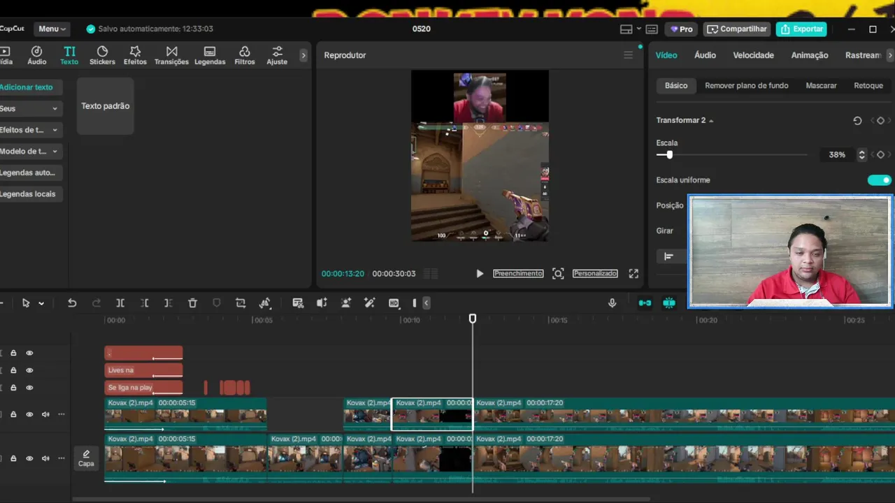This screenshot has height=503, width=895.
Task: Select the Mascarar sub-tab
Action: (x=821, y=85)
